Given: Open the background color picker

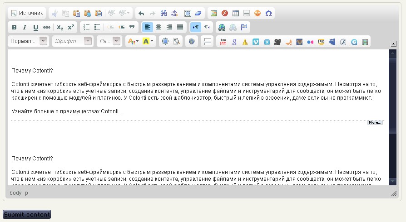Looking at the screenshot, I should [148, 41].
